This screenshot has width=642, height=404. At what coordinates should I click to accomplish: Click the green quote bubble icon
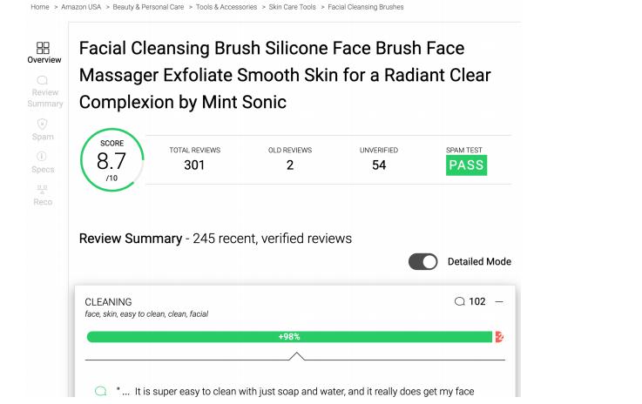(x=100, y=392)
